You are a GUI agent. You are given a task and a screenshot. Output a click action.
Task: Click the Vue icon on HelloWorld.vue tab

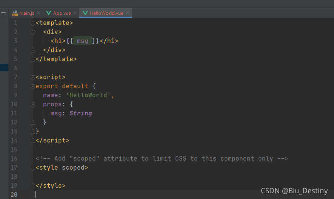click(x=85, y=13)
